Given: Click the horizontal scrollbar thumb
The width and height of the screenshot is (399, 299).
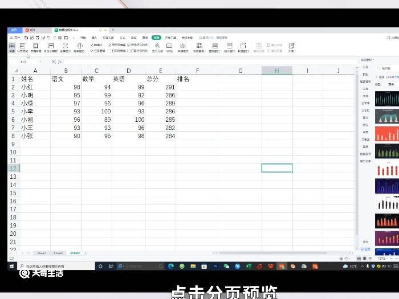Looking at the screenshot, I should click(x=273, y=253).
